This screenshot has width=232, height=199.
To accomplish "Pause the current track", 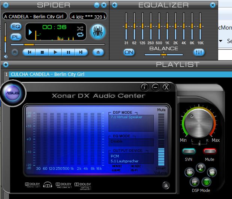I will click(68, 52).
